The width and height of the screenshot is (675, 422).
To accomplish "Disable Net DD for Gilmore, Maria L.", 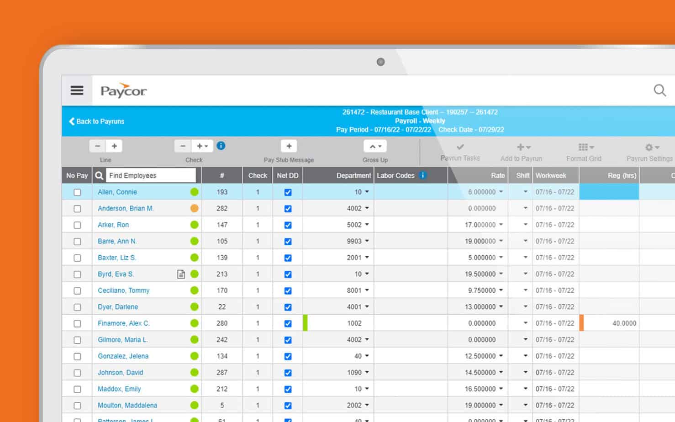I will coord(288,339).
